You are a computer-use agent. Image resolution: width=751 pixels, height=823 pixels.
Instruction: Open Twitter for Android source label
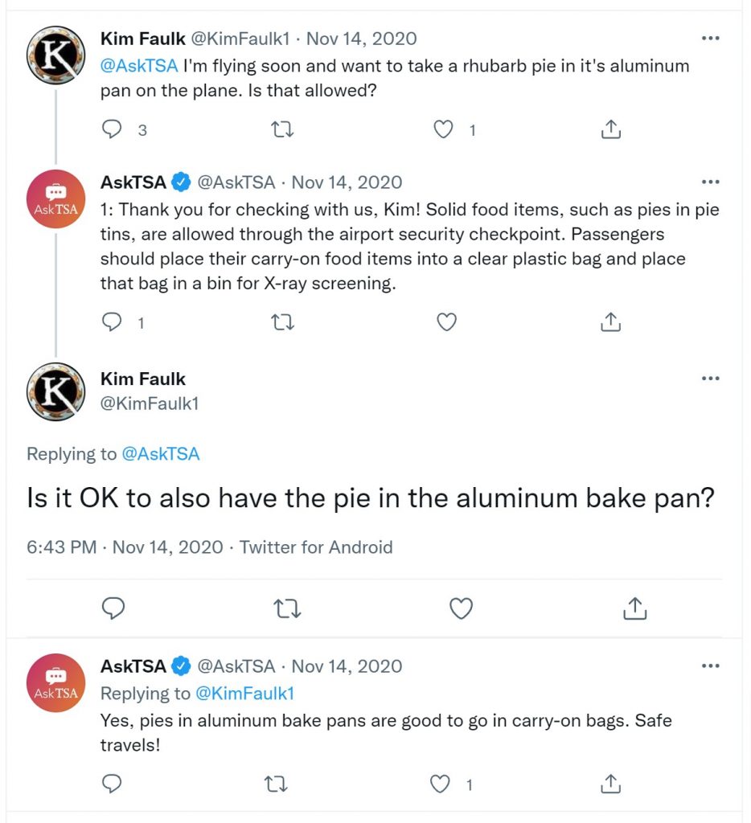point(316,547)
